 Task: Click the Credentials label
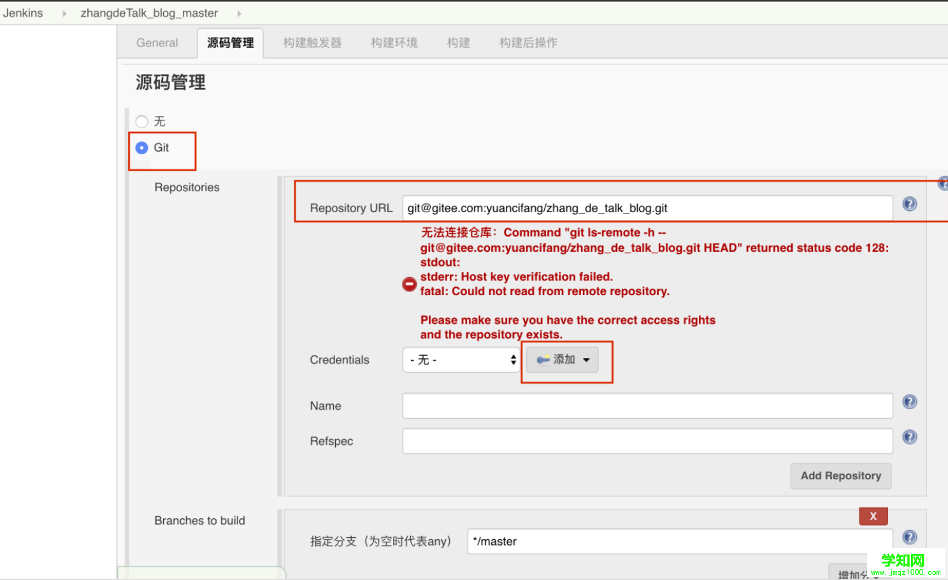click(340, 360)
